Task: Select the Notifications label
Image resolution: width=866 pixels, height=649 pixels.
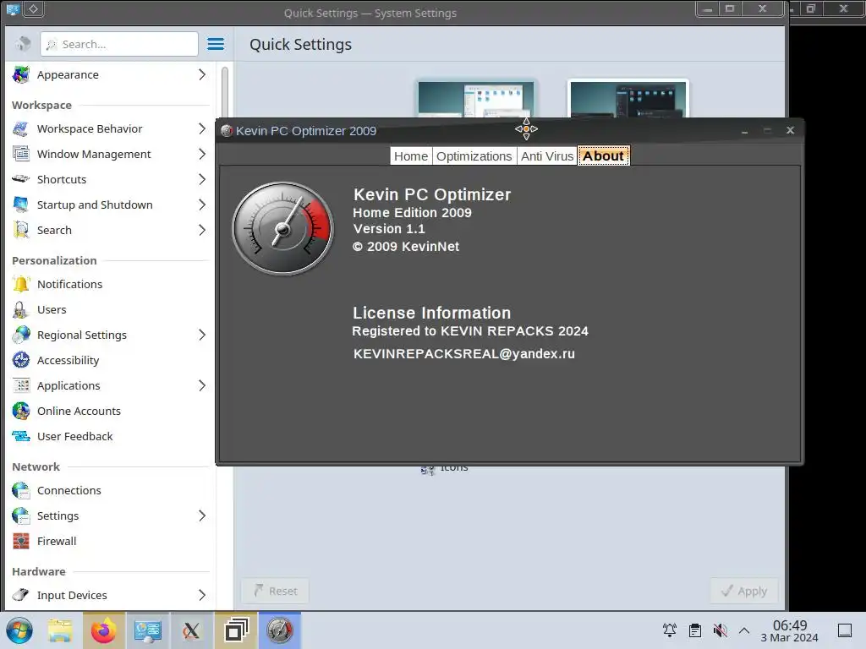Action: pyautogui.click(x=69, y=284)
